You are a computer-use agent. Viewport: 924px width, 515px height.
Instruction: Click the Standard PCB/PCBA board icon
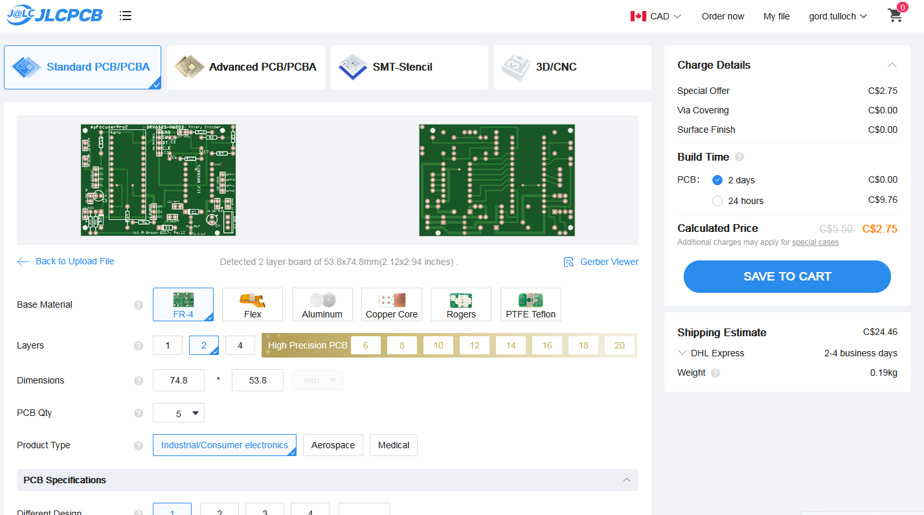(x=26, y=67)
